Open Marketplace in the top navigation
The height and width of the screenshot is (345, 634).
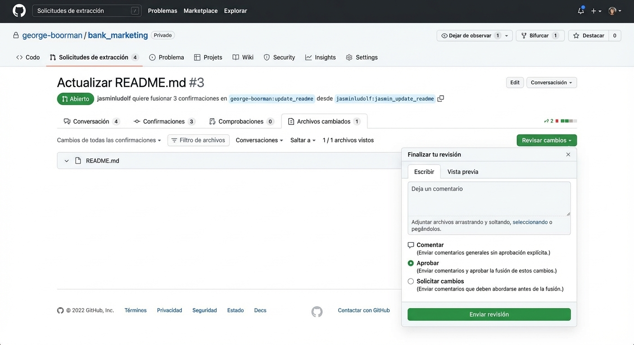(x=200, y=11)
